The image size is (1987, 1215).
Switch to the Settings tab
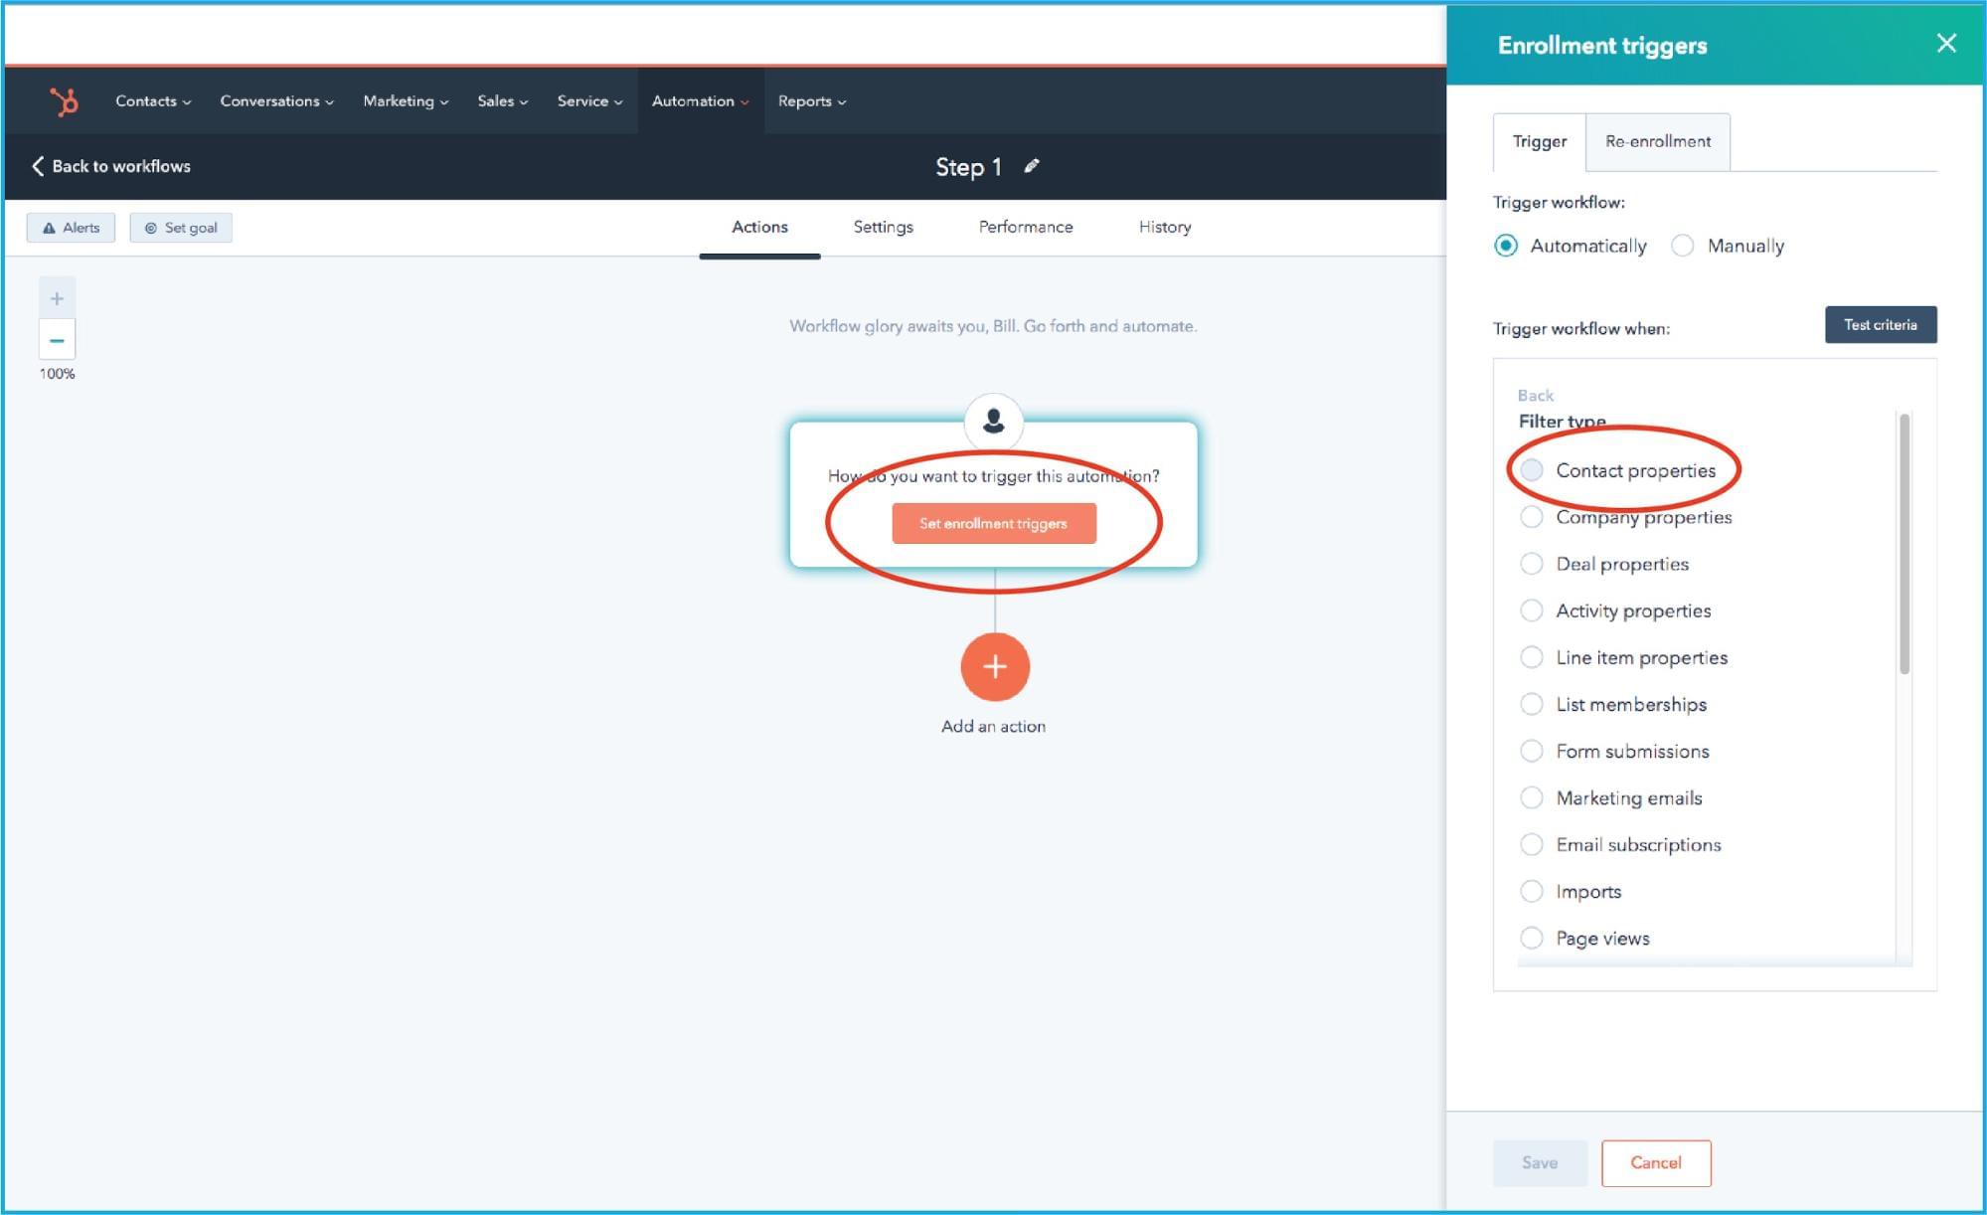coord(883,227)
